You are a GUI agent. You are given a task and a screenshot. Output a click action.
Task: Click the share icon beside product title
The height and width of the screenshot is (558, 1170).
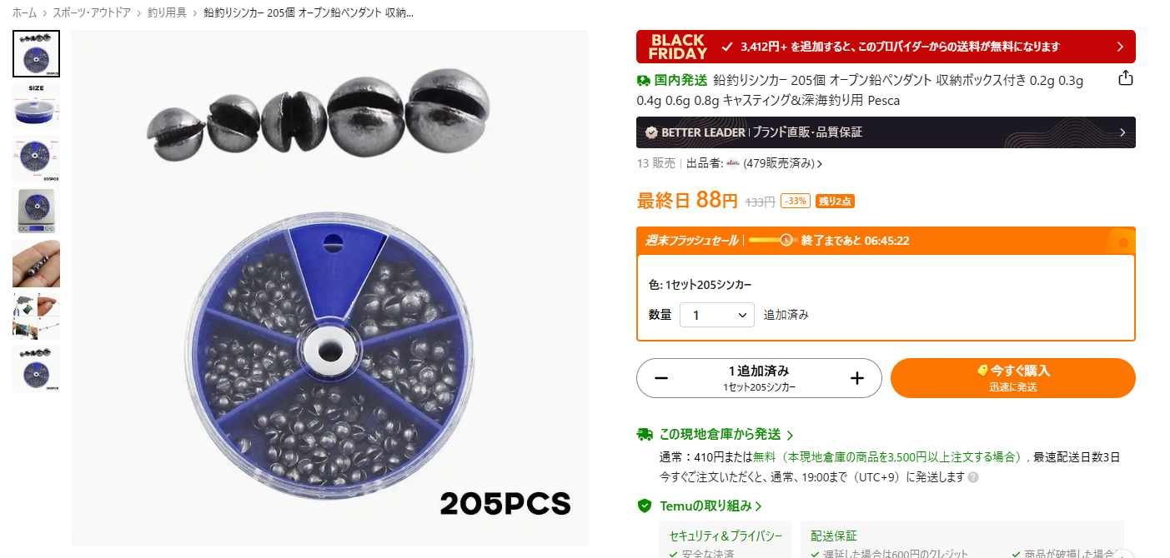click(1125, 78)
